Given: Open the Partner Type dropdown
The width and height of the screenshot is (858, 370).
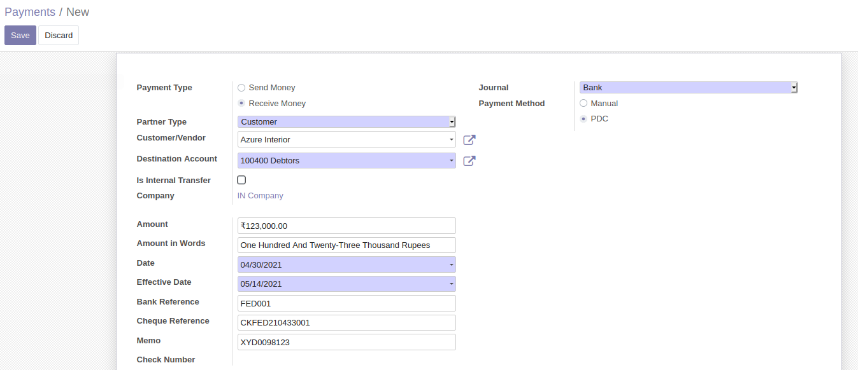Looking at the screenshot, I should click(x=347, y=121).
